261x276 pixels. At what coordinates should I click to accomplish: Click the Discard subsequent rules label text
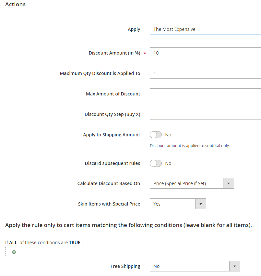(x=113, y=163)
